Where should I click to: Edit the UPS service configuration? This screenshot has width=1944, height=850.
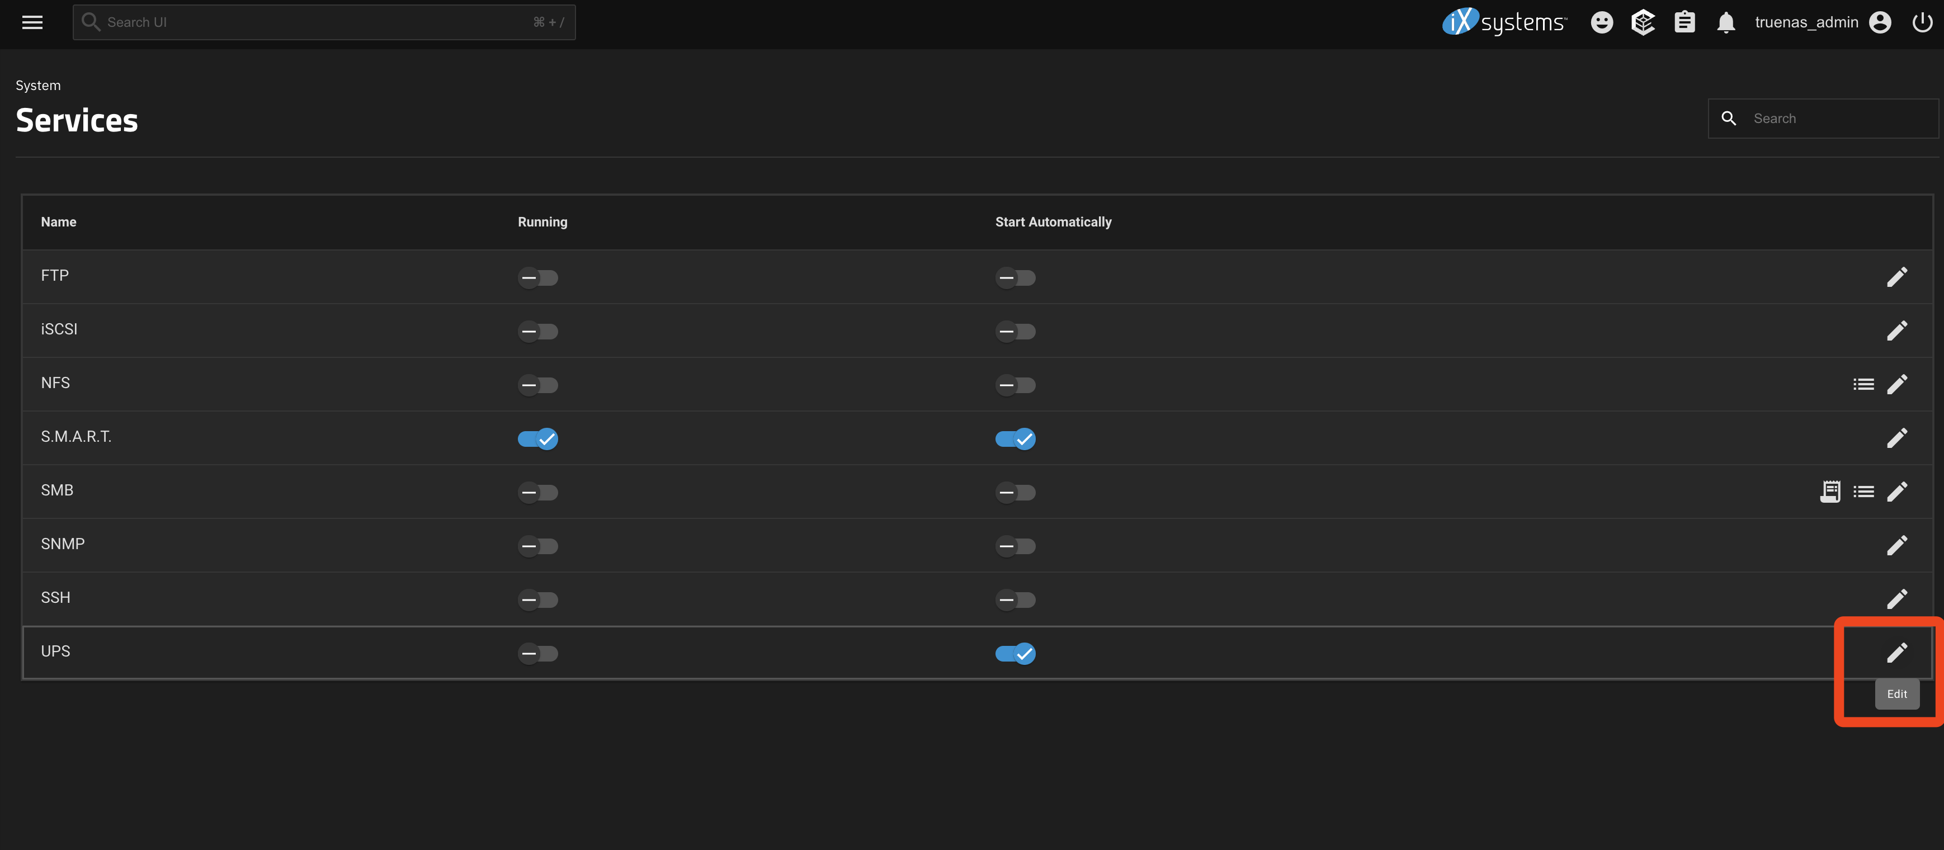1896,652
